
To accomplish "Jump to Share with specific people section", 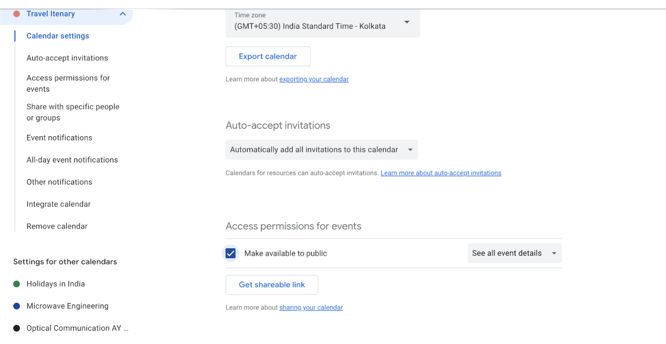I will [x=72, y=112].
